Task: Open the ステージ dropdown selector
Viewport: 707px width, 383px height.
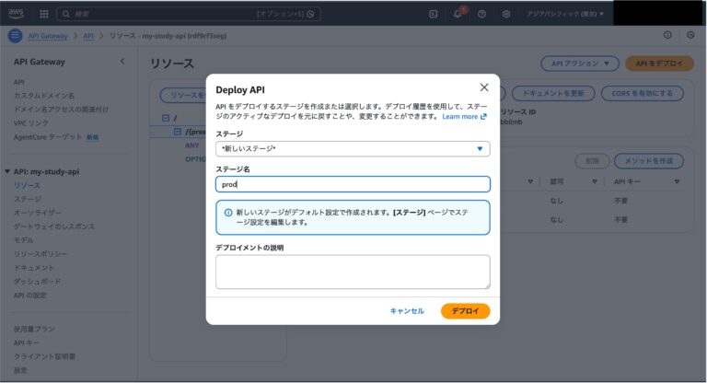Action: (353, 148)
